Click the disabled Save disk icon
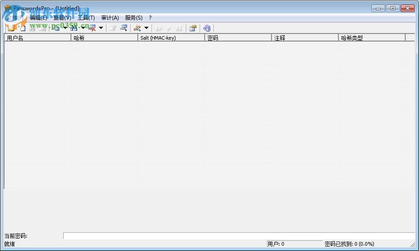 (x=32, y=28)
